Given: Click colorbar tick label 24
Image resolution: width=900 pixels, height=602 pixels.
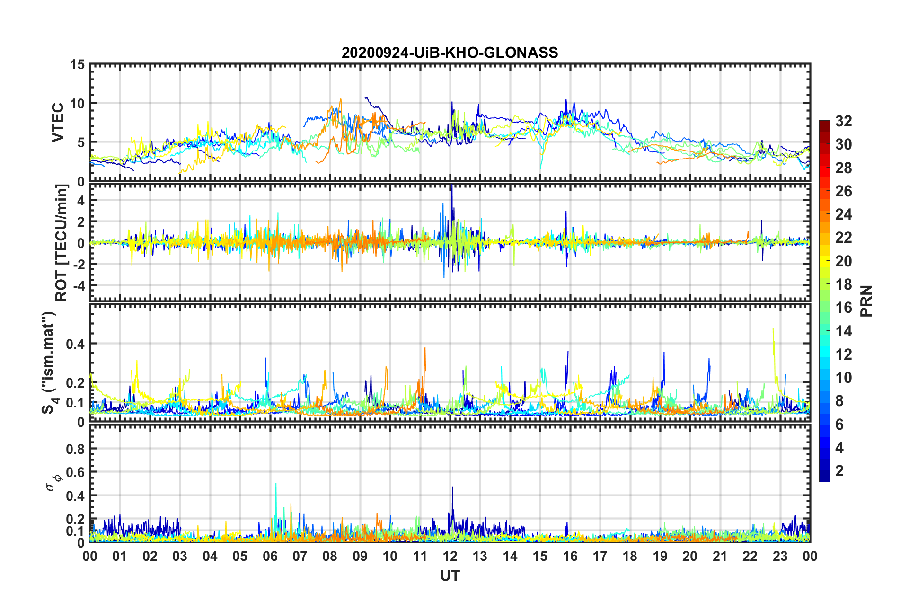Looking at the screenshot, I should tap(843, 214).
